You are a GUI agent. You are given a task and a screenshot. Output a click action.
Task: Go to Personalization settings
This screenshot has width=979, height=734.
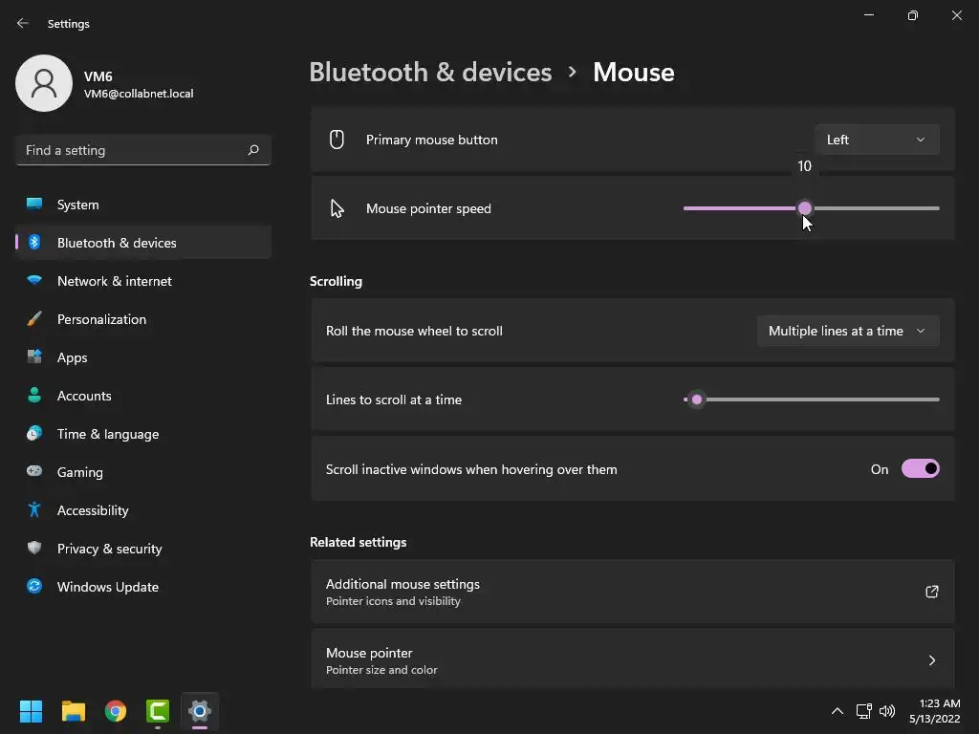coord(101,319)
